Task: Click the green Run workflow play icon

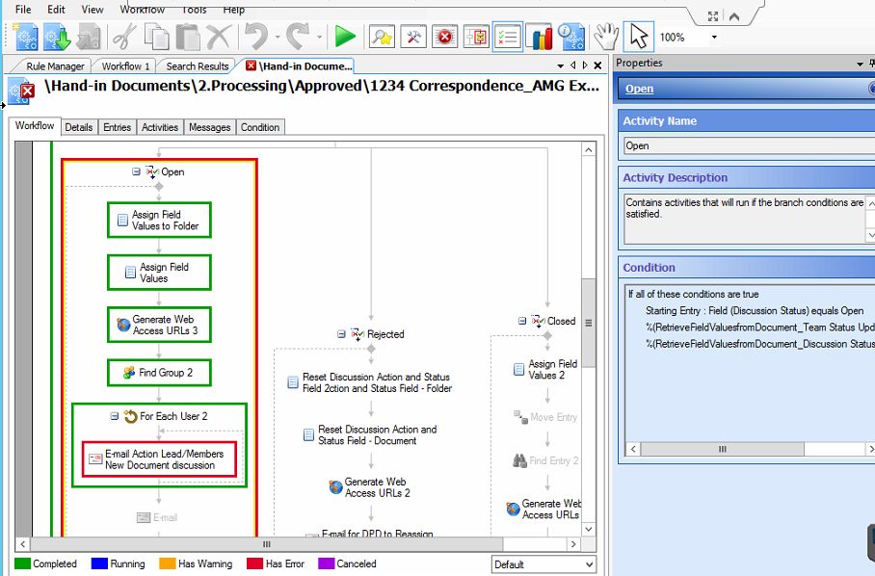Action: pyautogui.click(x=345, y=37)
